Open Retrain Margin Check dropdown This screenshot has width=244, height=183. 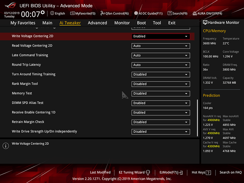pos(161,122)
